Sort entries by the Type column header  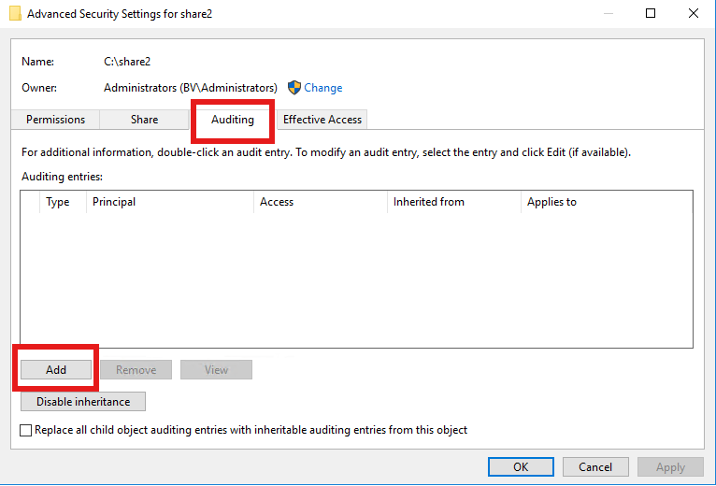[58, 202]
